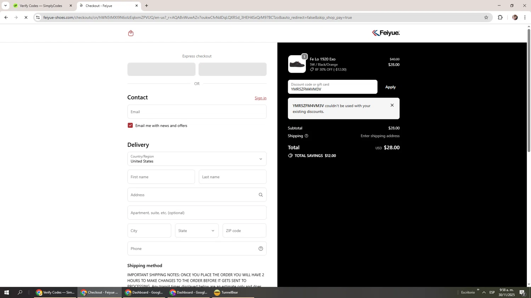
Task: Expand the State dropdown
Action: (197, 231)
